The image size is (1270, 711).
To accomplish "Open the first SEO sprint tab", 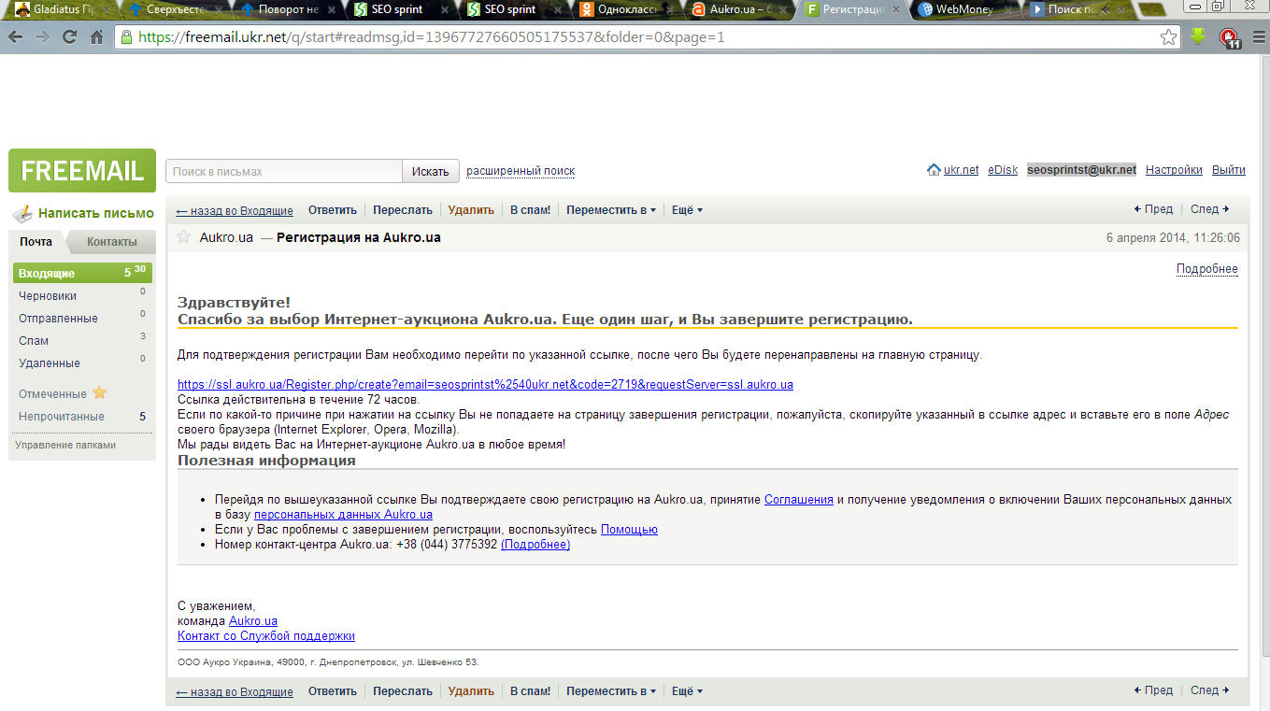I will pyautogui.click(x=395, y=9).
